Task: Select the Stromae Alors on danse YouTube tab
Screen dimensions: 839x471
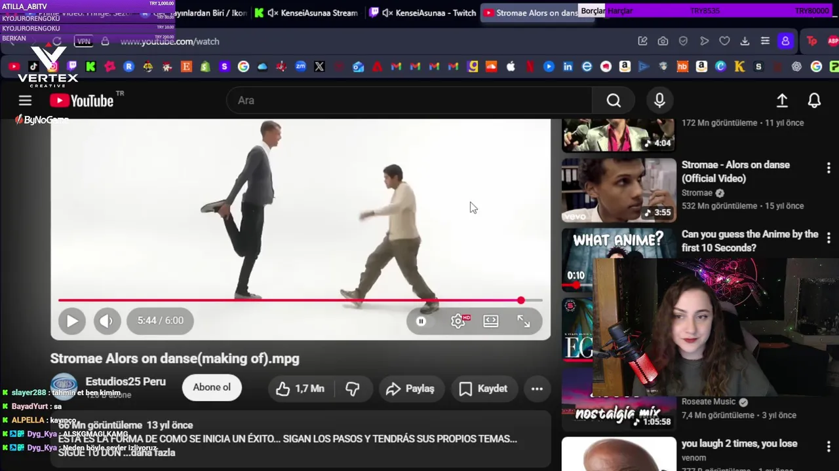Action: pos(537,12)
